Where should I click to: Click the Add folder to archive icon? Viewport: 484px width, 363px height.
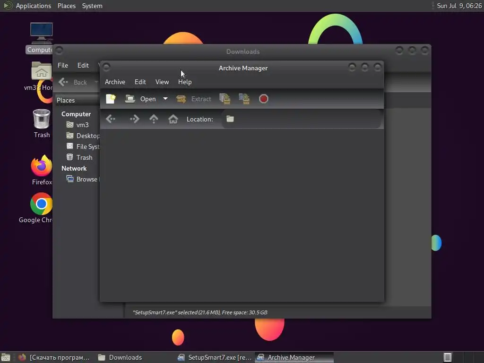point(244,99)
